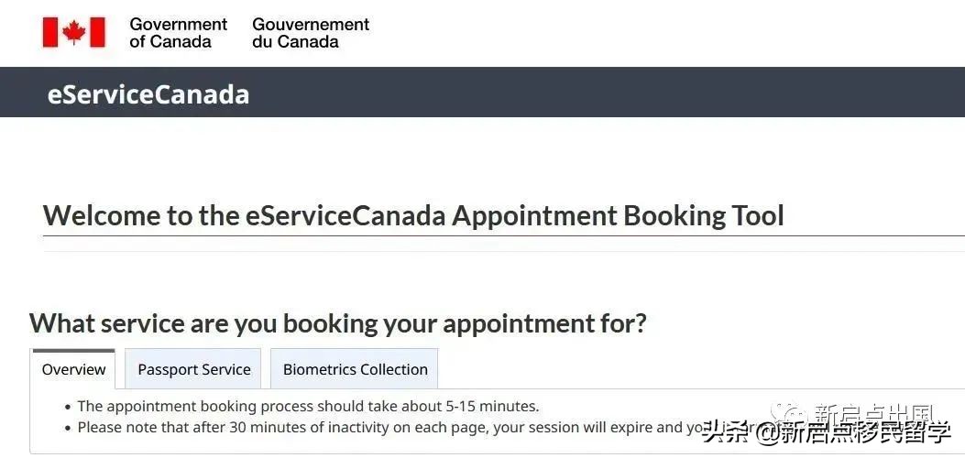Click the first bullet point marker
The height and width of the screenshot is (458, 965).
coord(68,407)
